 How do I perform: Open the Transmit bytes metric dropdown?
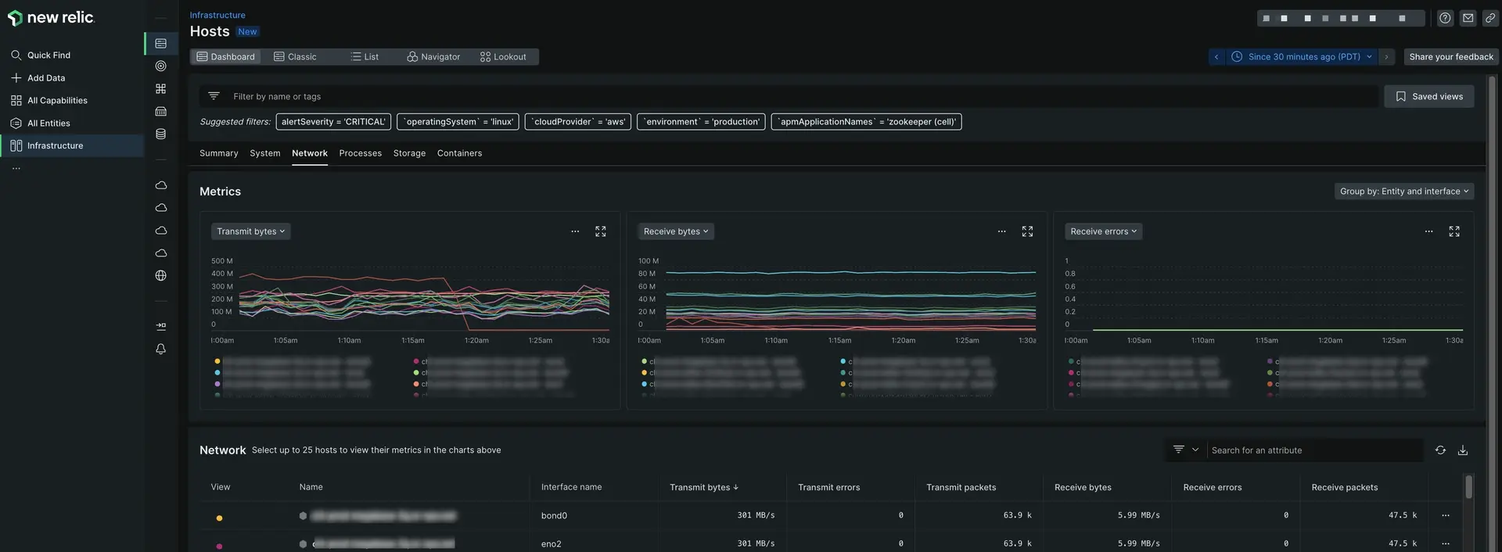point(250,231)
